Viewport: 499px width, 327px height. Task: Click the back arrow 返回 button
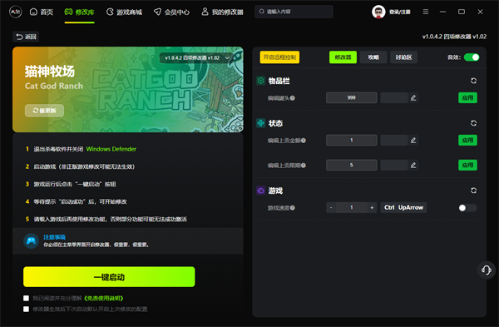pyautogui.click(x=26, y=37)
